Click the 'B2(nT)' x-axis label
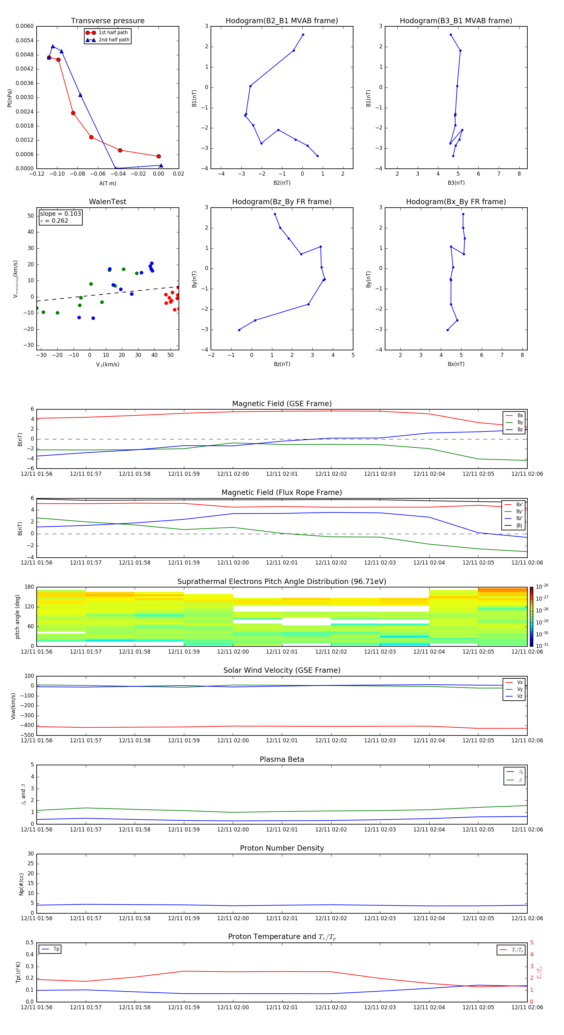The height and width of the screenshot is (1035, 564). point(282,183)
